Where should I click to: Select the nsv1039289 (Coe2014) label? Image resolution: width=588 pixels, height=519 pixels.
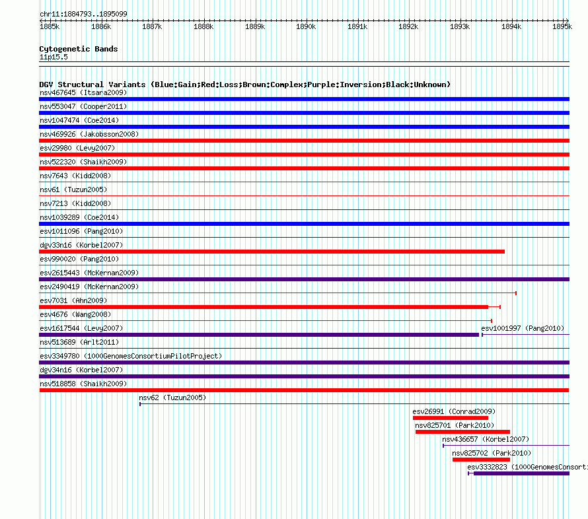pos(79,217)
